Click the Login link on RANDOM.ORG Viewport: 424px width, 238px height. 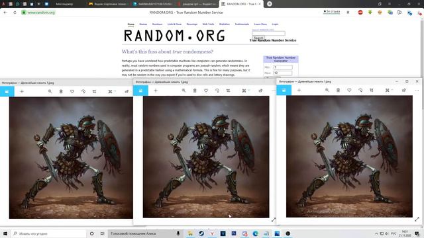(275, 24)
